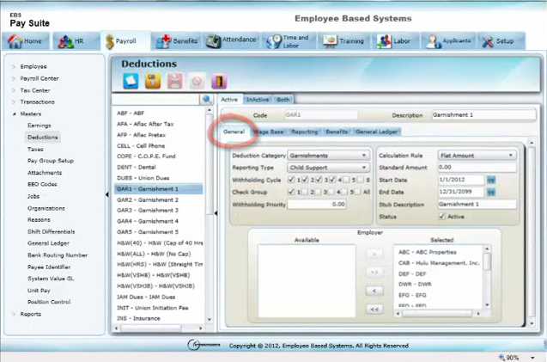The width and height of the screenshot is (547, 362).
Task: Click the Cancel toolbar icon
Action: [197, 82]
